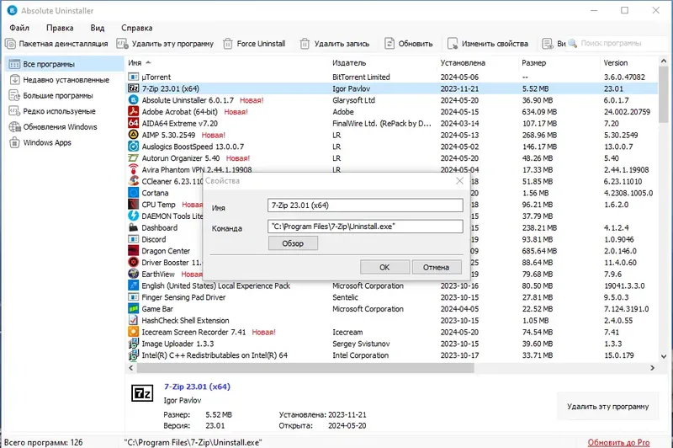Click the µTorrent program icon
The width and height of the screenshot is (673, 448).
point(134,77)
